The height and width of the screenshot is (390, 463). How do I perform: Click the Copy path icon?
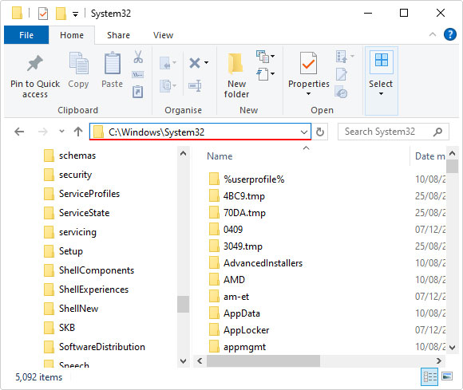138,74
